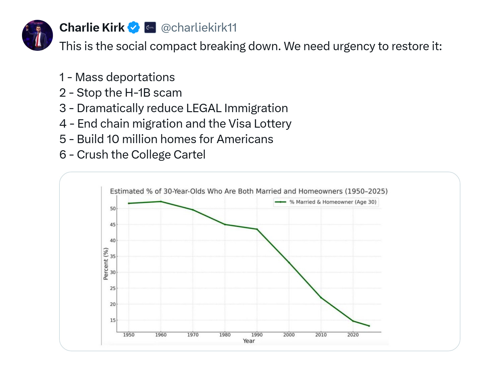479x368 pixels.
Task: Click the legend label '% Married & Homeowner (Age 30)'
Action: 333,202
